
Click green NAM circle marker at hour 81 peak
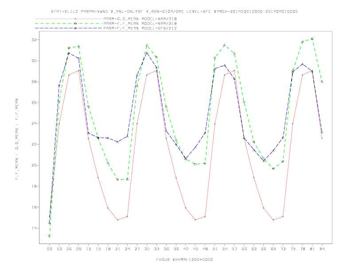pyautogui.click(x=312, y=39)
